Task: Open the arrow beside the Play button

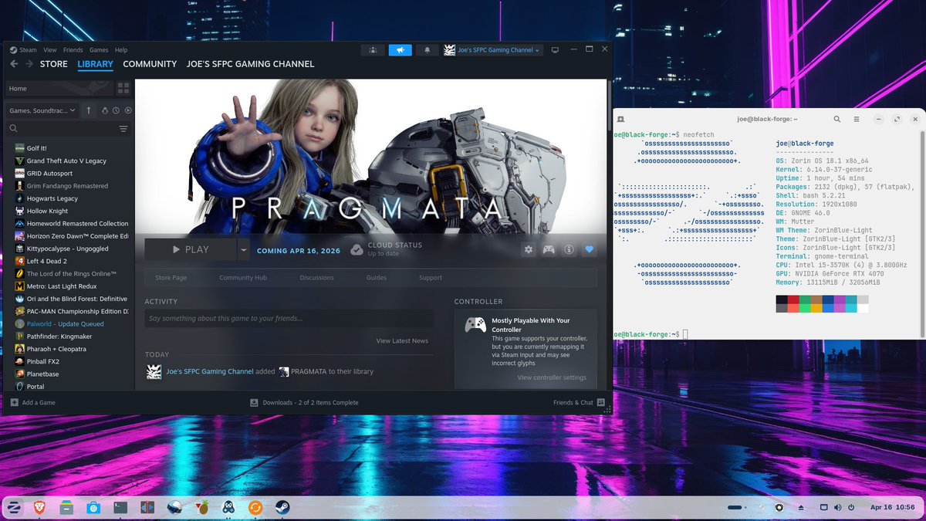Action: pos(244,249)
